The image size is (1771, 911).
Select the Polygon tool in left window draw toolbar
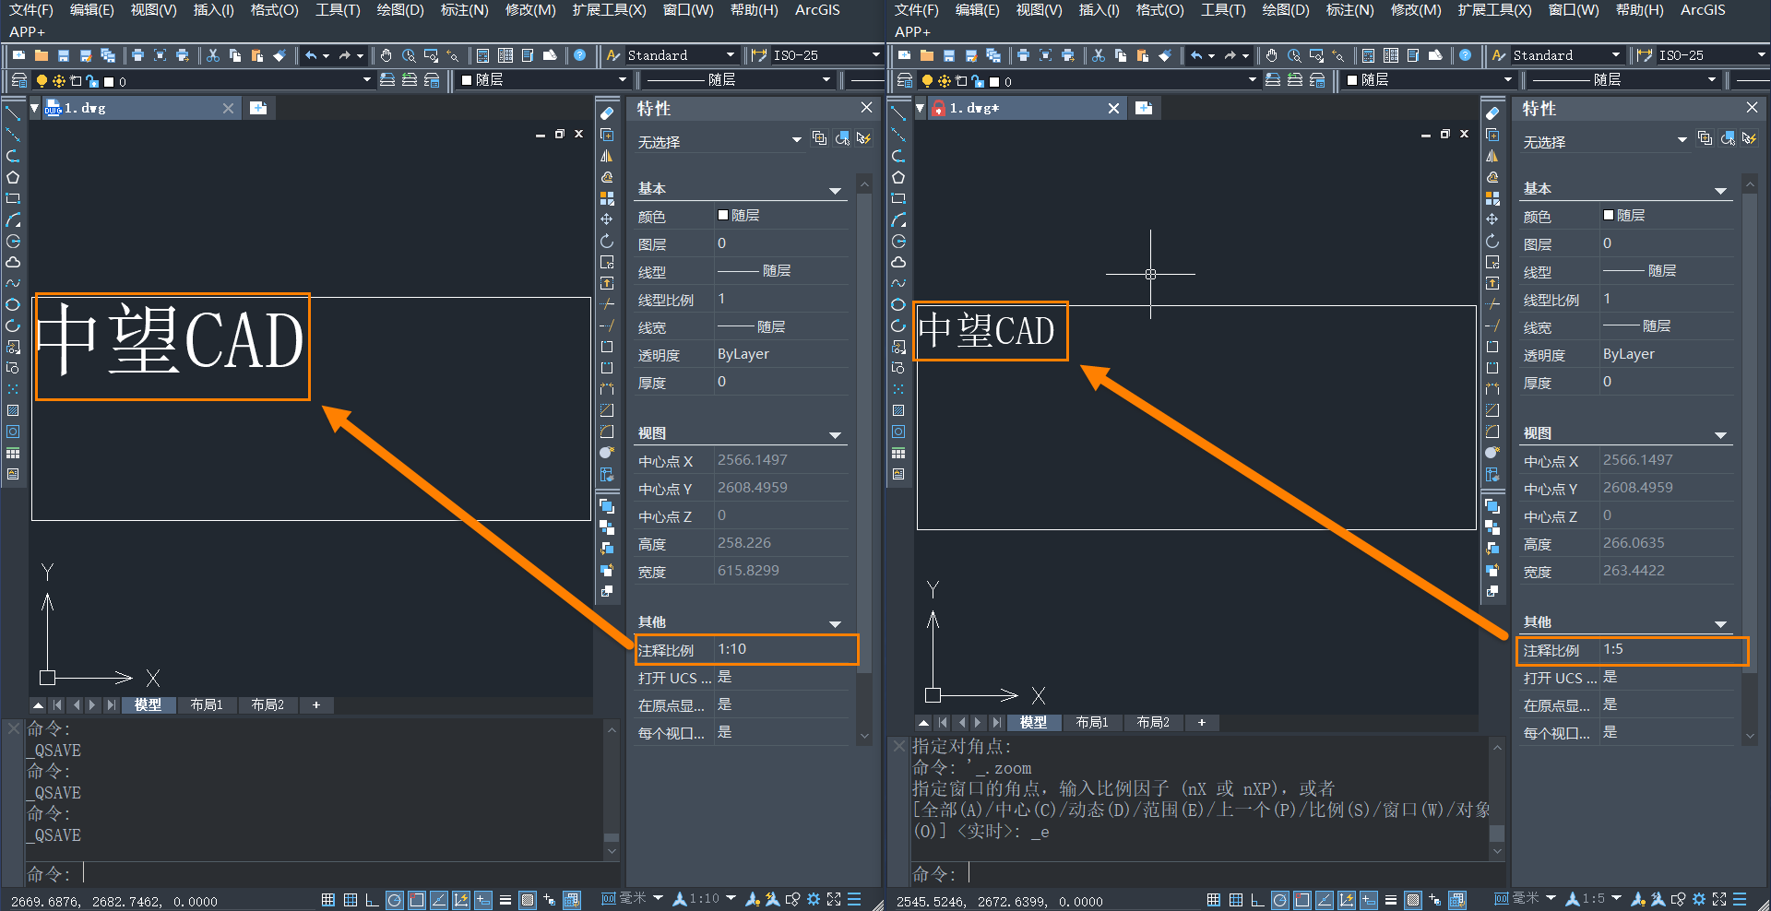coord(13,177)
